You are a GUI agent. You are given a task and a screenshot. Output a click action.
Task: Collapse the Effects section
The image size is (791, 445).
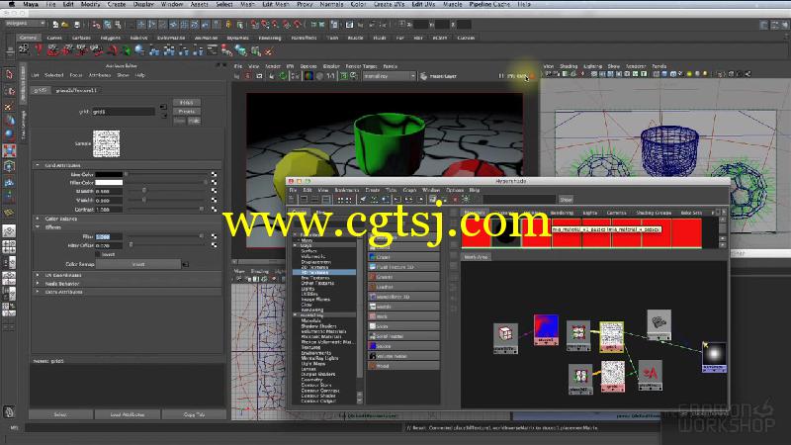pos(38,227)
